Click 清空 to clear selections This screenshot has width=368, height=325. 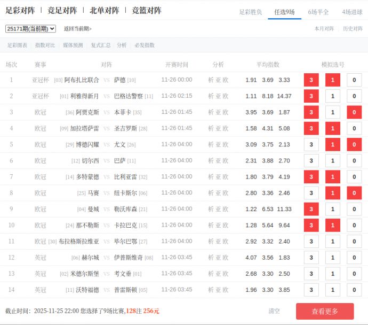[x=274, y=311]
